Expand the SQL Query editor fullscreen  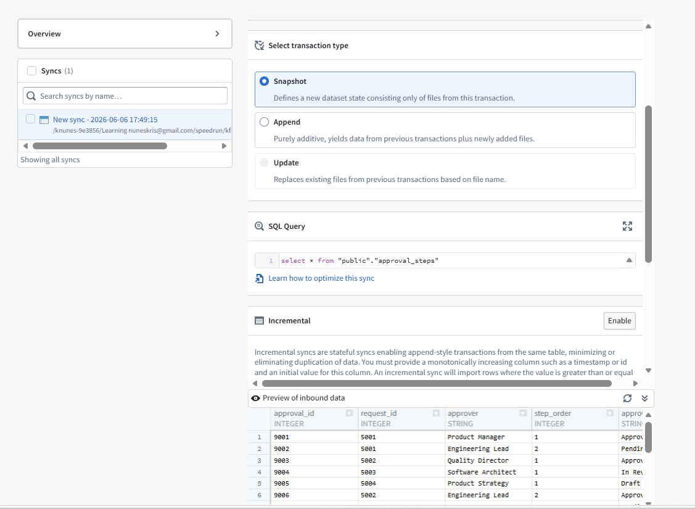(x=627, y=226)
